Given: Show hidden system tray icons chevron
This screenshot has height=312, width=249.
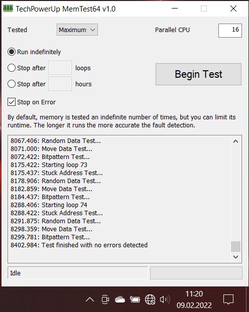Looking at the screenshot, I should point(90,299).
